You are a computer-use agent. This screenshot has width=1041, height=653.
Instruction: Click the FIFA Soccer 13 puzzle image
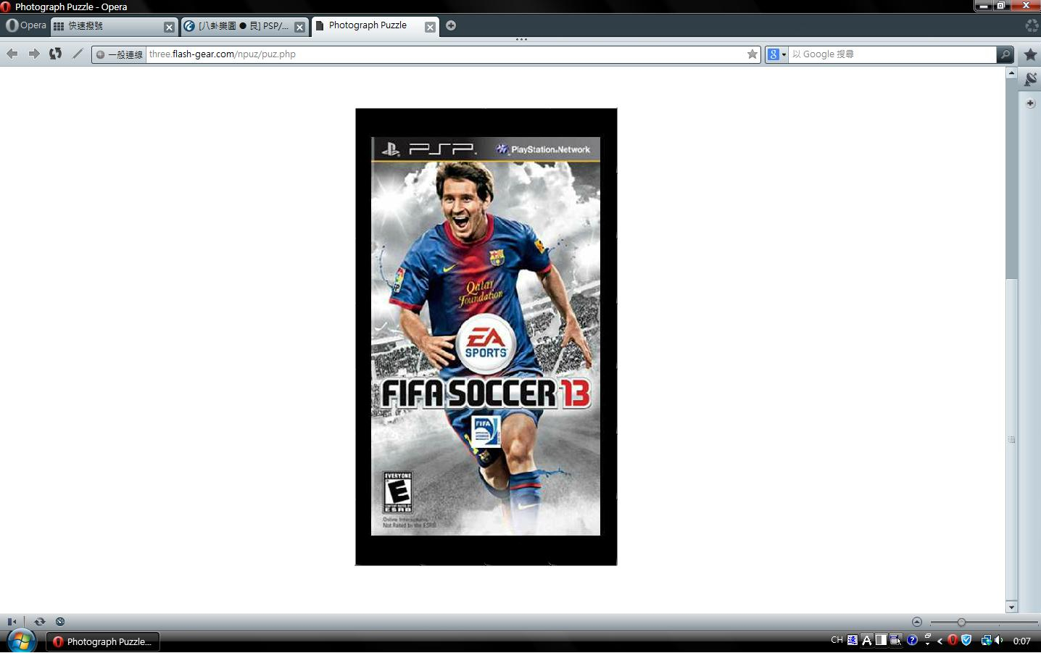[x=486, y=336]
